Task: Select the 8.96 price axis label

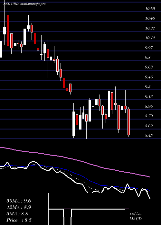Action: (149, 106)
